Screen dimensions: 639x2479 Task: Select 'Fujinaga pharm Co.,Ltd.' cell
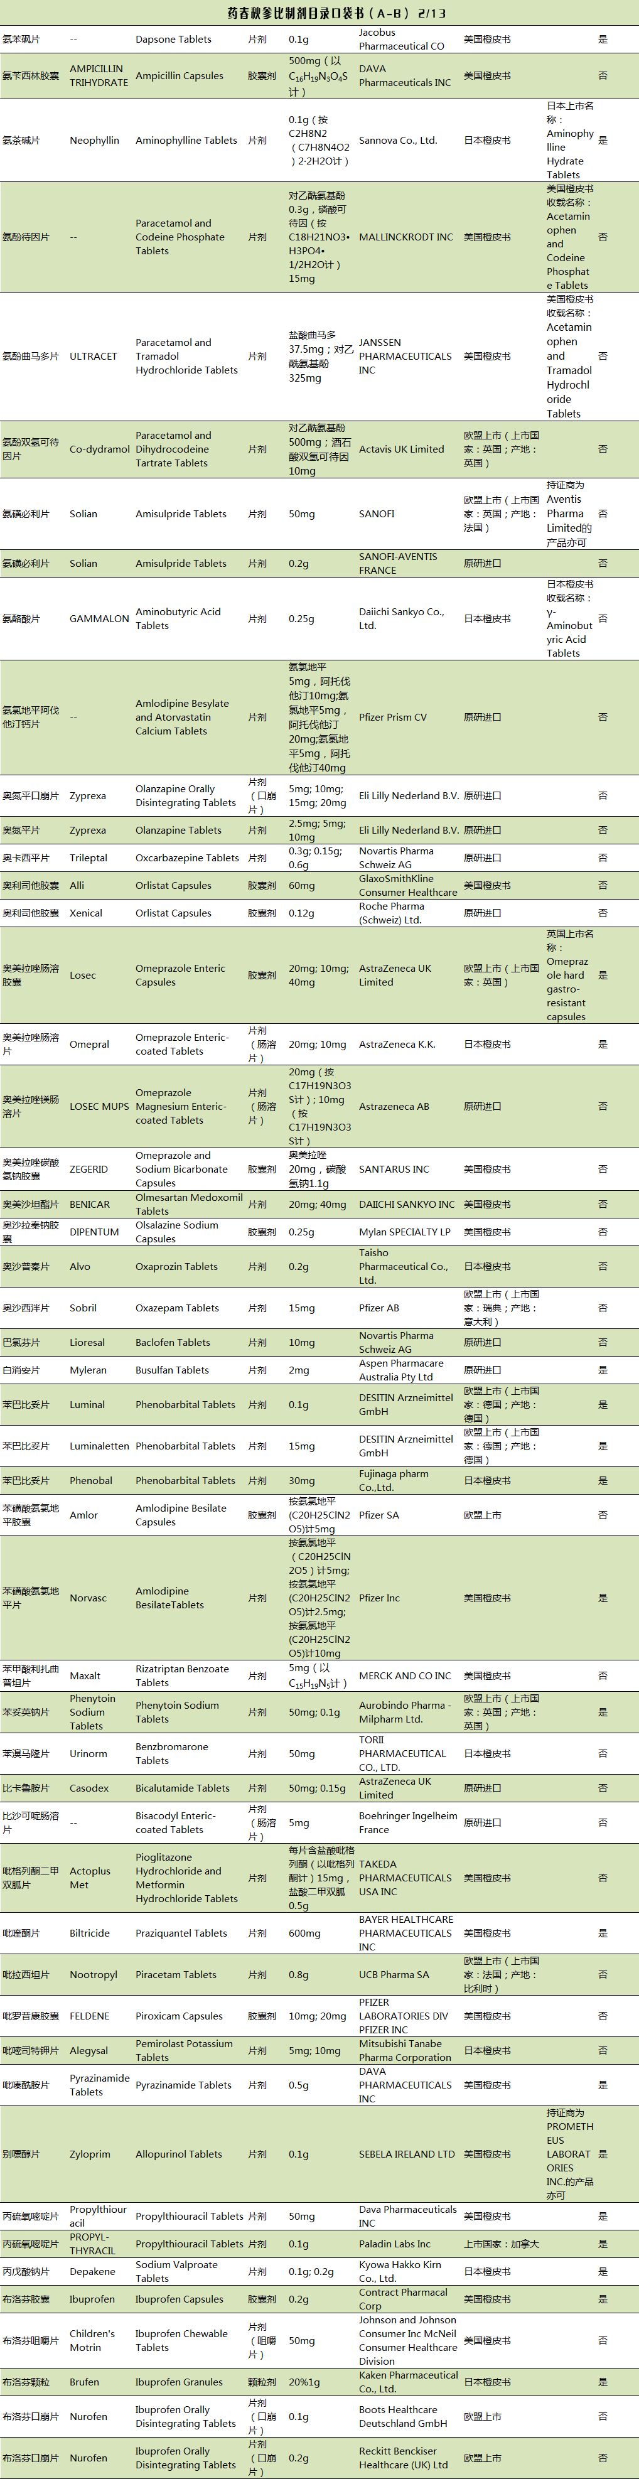click(394, 1480)
